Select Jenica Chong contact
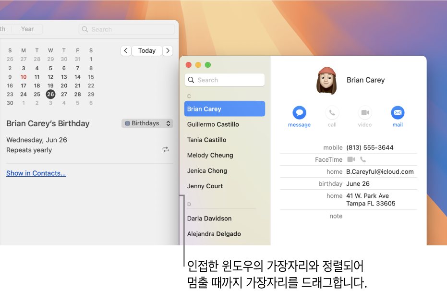Image resolution: width=447 pixels, height=291 pixels. [x=225, y=170]
